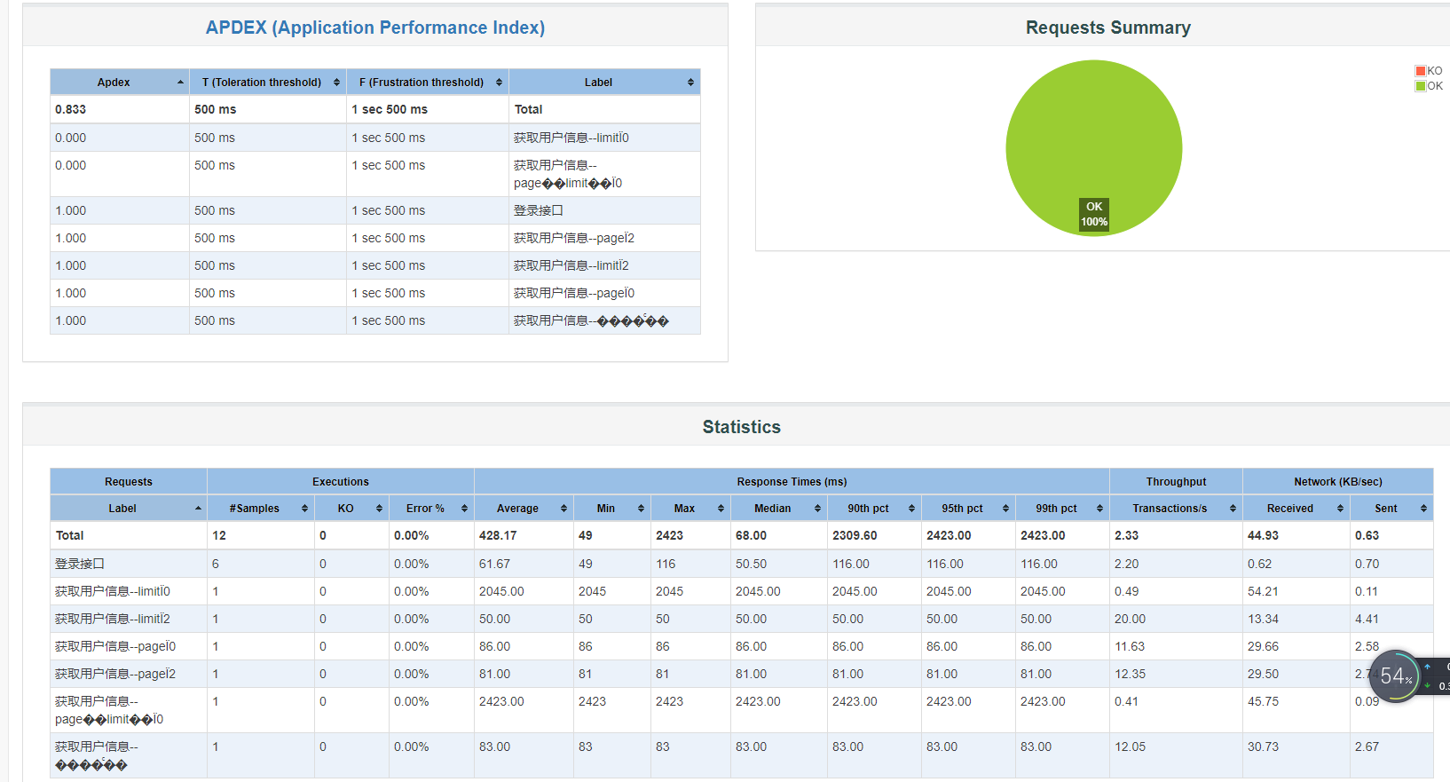Sort Statistics by 90th pct column
The height and width of the screenshot is (782, 1450).
874,508
